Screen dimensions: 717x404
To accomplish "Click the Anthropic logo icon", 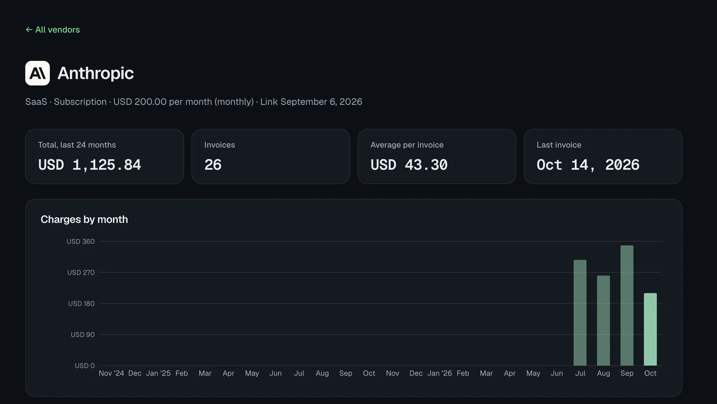I will (38, 73).
